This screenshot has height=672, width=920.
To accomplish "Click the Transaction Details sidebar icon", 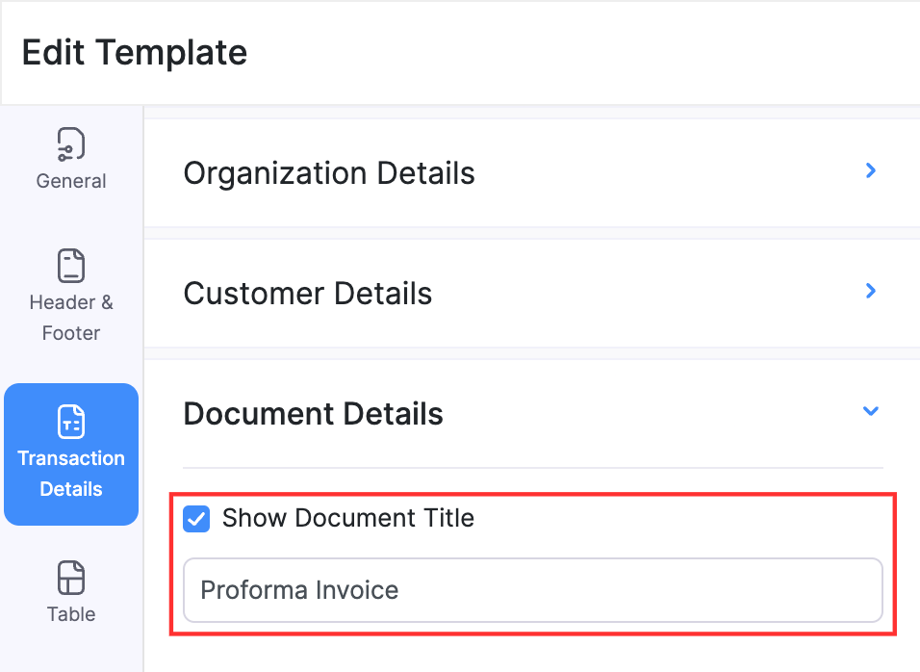I will tap(70, 421).
